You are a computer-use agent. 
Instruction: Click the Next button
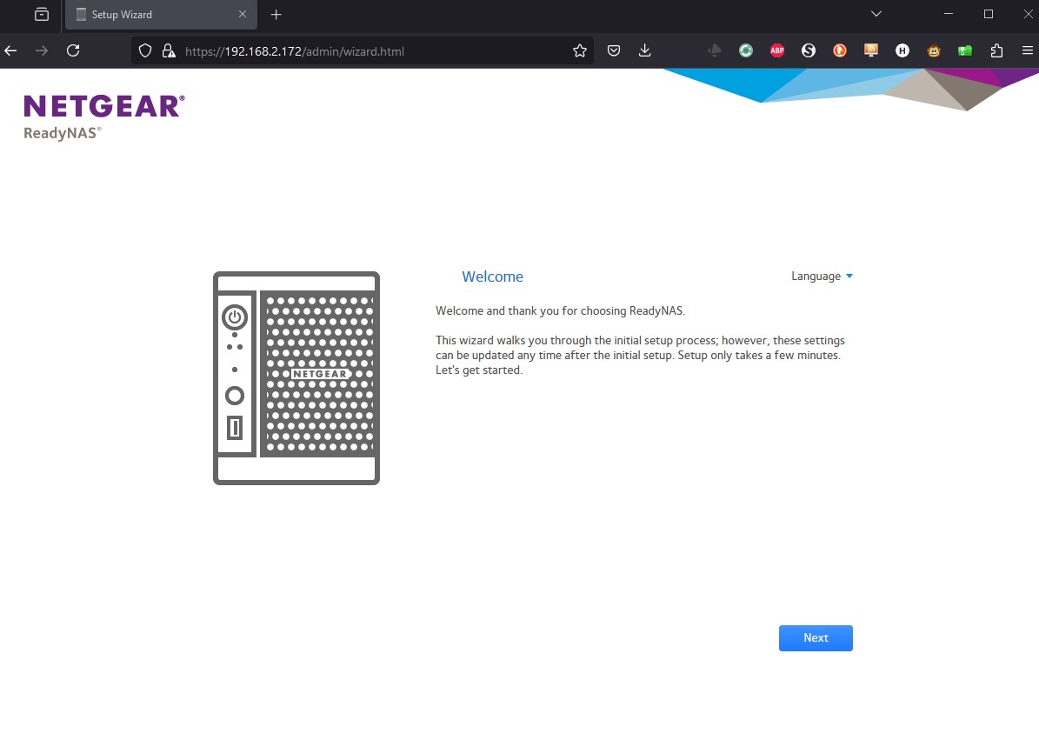point(815,637)
